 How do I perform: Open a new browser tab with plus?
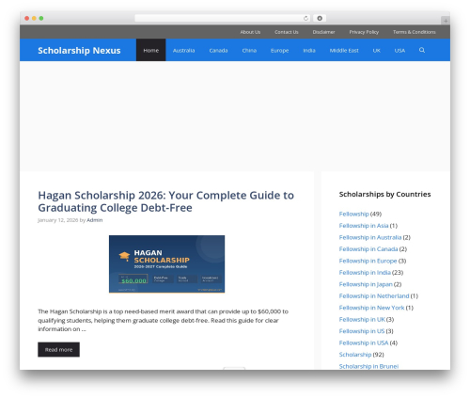(446, 21)
